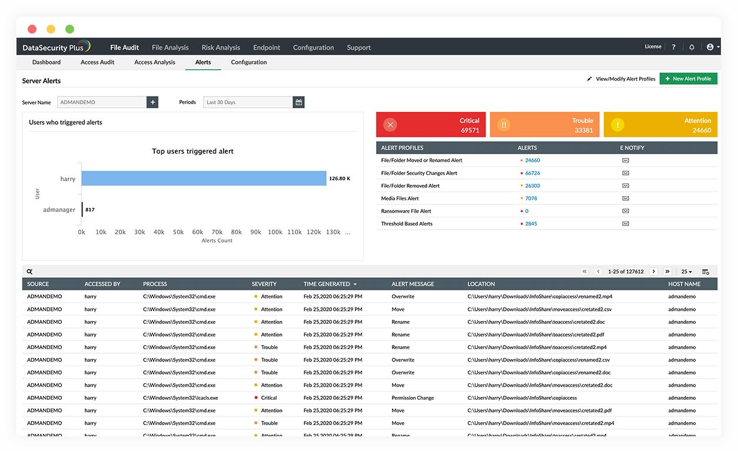Sort by the Accessed By column header
Viewport: 738px width, 451px height.
click(x=102, y=284)
